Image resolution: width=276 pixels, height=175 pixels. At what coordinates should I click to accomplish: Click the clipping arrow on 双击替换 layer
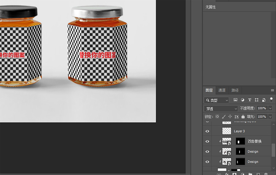click(220, 141)
